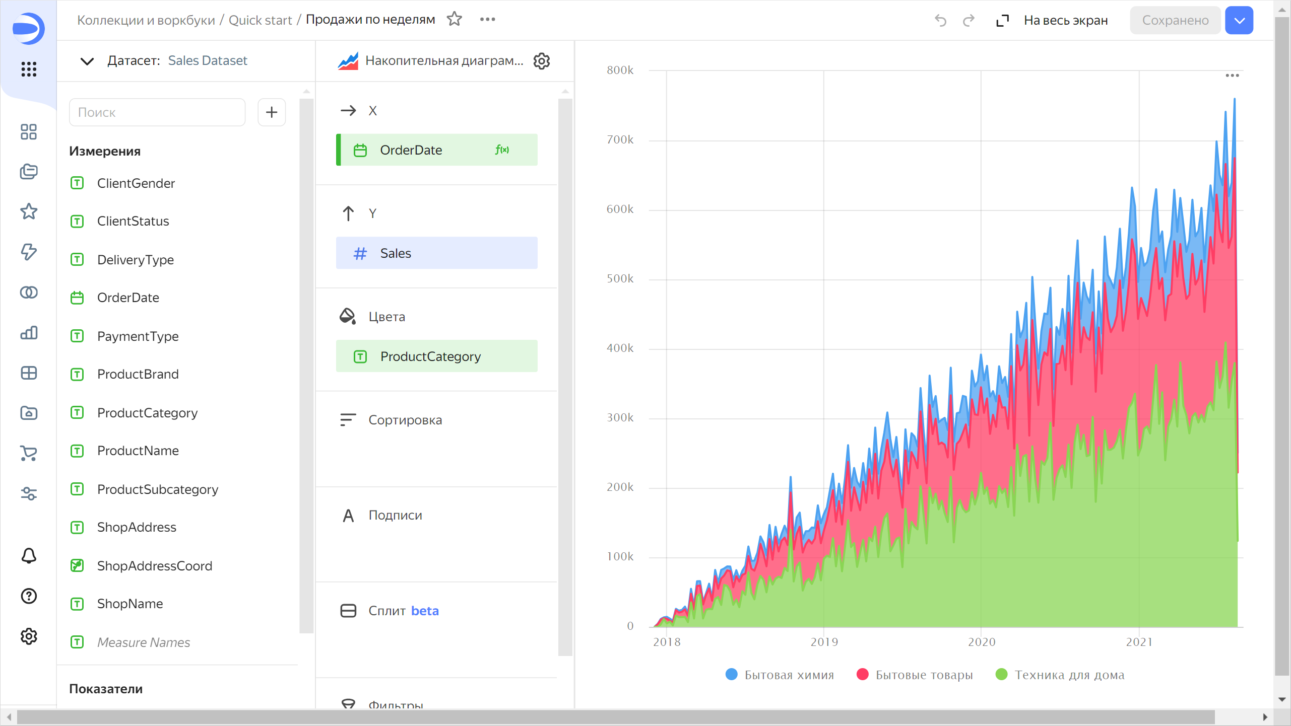Open the Sales Dataset link

(208, 61)
